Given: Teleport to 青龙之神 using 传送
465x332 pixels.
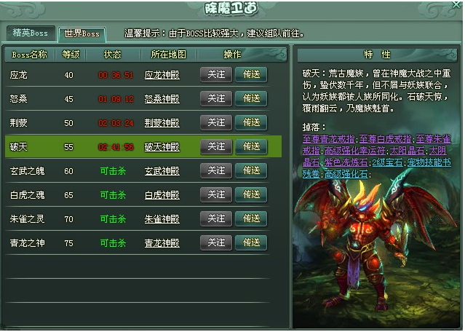Looking at the screenshot, I should click(x=251, y=242).
